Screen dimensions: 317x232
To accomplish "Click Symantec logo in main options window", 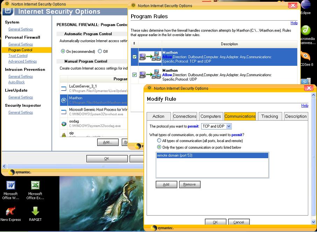I will (20, 172).
